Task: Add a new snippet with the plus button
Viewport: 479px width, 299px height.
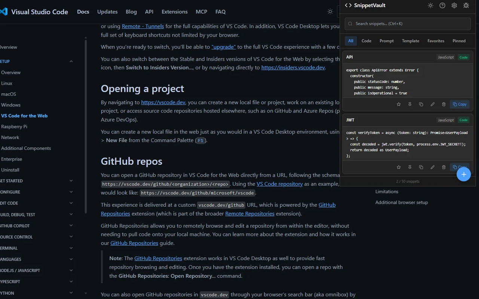Action: coord(464,174)
